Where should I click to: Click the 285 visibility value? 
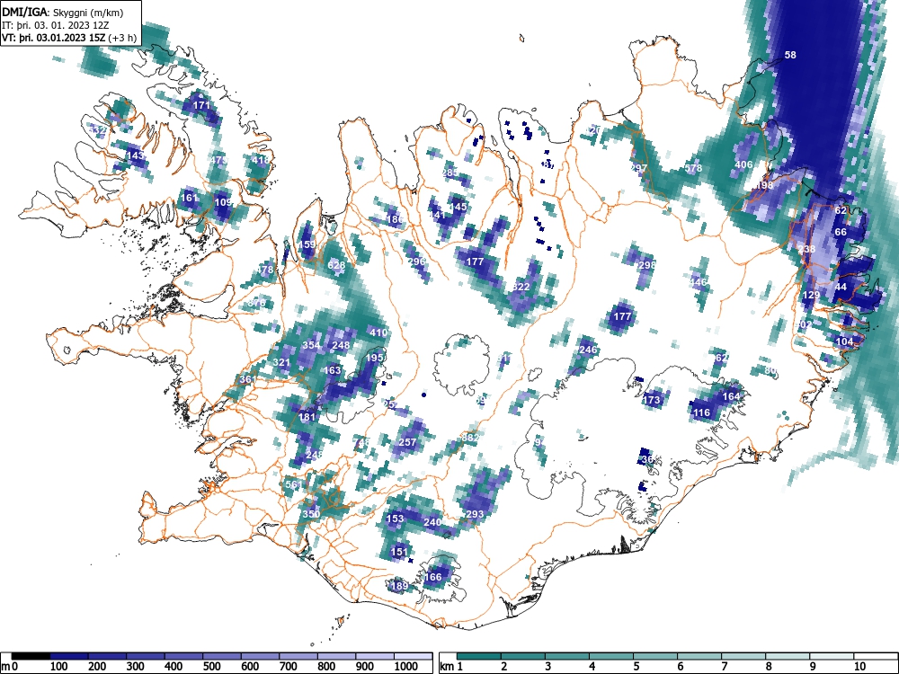pyautogui.click(x=449, y=173)
